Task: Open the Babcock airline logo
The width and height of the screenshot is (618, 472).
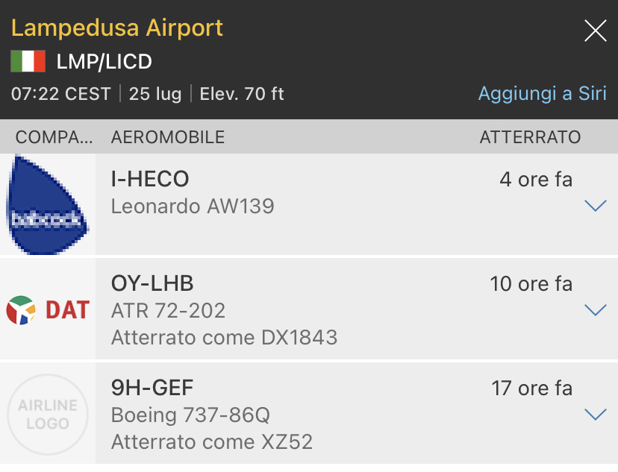Action: [48, 204]
